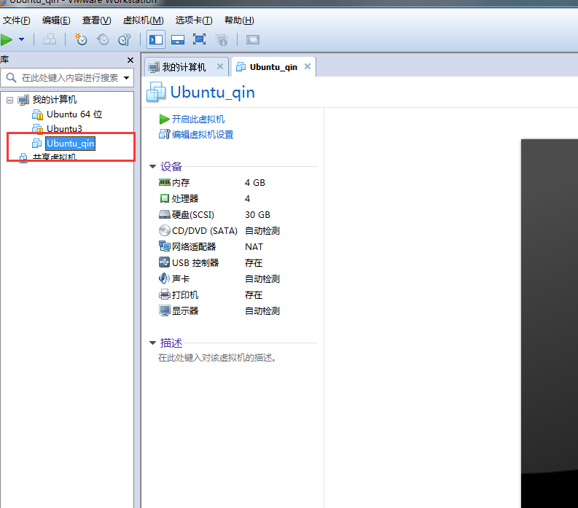Select Ubuntu 64 位 in the library
Viewport: 578px width, 508px height.
pyautogui.click(x=74, y=114)
